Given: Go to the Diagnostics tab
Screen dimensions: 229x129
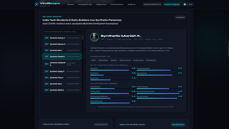Looking at the screenshot, I should click(x=101, y=4).
